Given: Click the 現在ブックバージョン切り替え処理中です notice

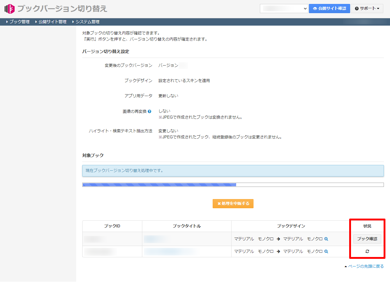Looking at the screenshot, I should (233, 171).
